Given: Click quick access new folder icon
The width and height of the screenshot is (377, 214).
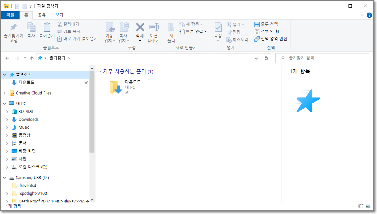Looking at the screenshot, I should [25, 6].
